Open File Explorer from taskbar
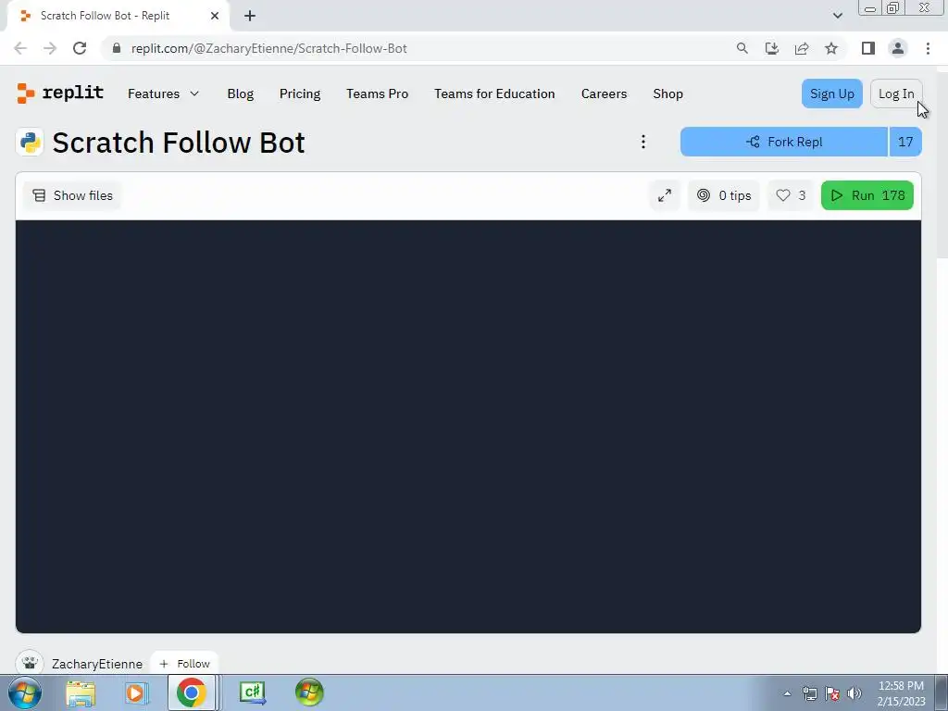The height and width of the screenshot is (711, 948). [81, 692]
